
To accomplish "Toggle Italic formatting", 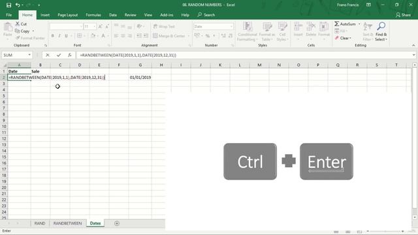I will [x=59, y=36].
